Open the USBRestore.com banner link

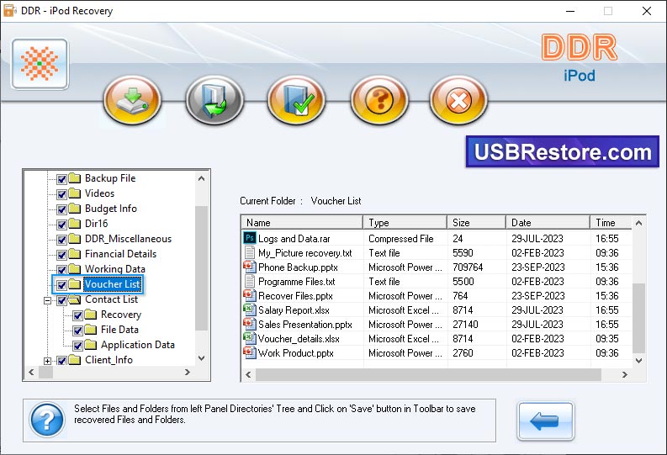click(563, 152)
